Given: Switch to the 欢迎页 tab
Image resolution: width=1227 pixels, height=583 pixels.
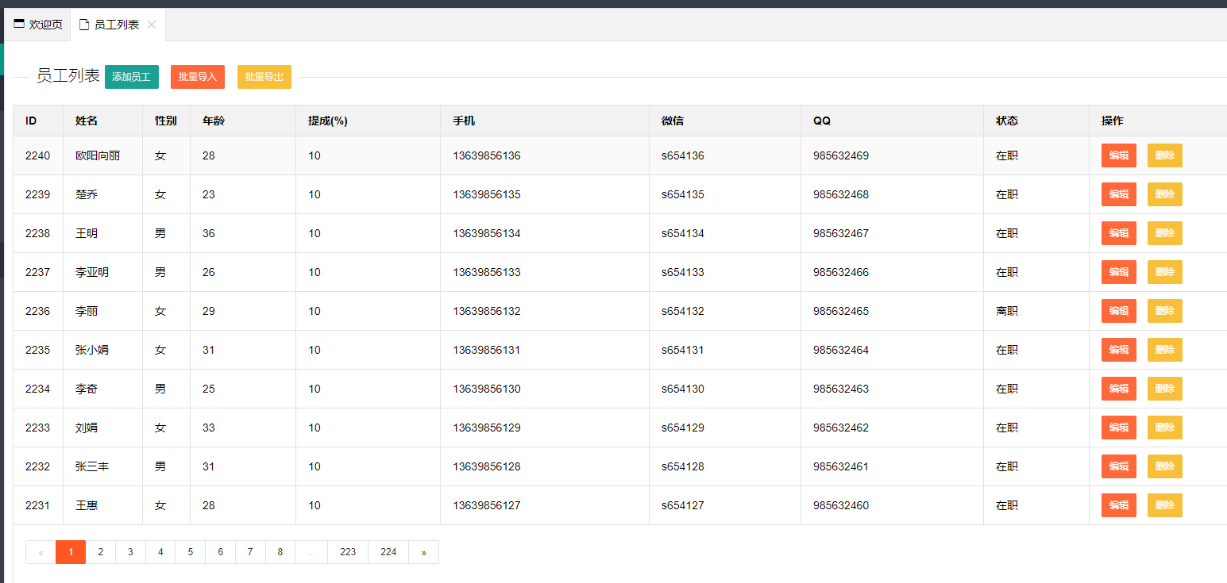Looking at the screenshot, I should point(38,25).
